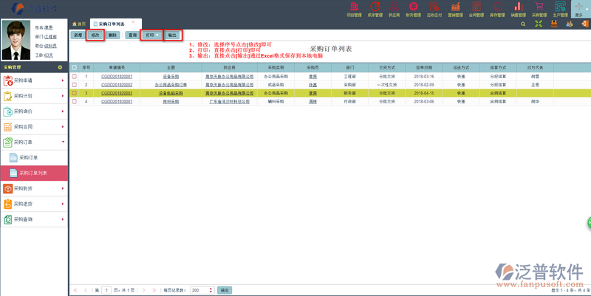The width and height of the screenshot is (591, 296).
Task: Open the 打印 dropdown button
Action: coord(151,35)
